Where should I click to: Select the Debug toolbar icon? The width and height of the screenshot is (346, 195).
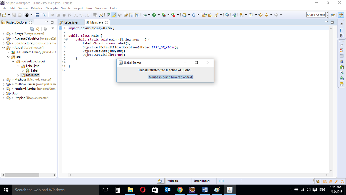[x=144, y=15]
